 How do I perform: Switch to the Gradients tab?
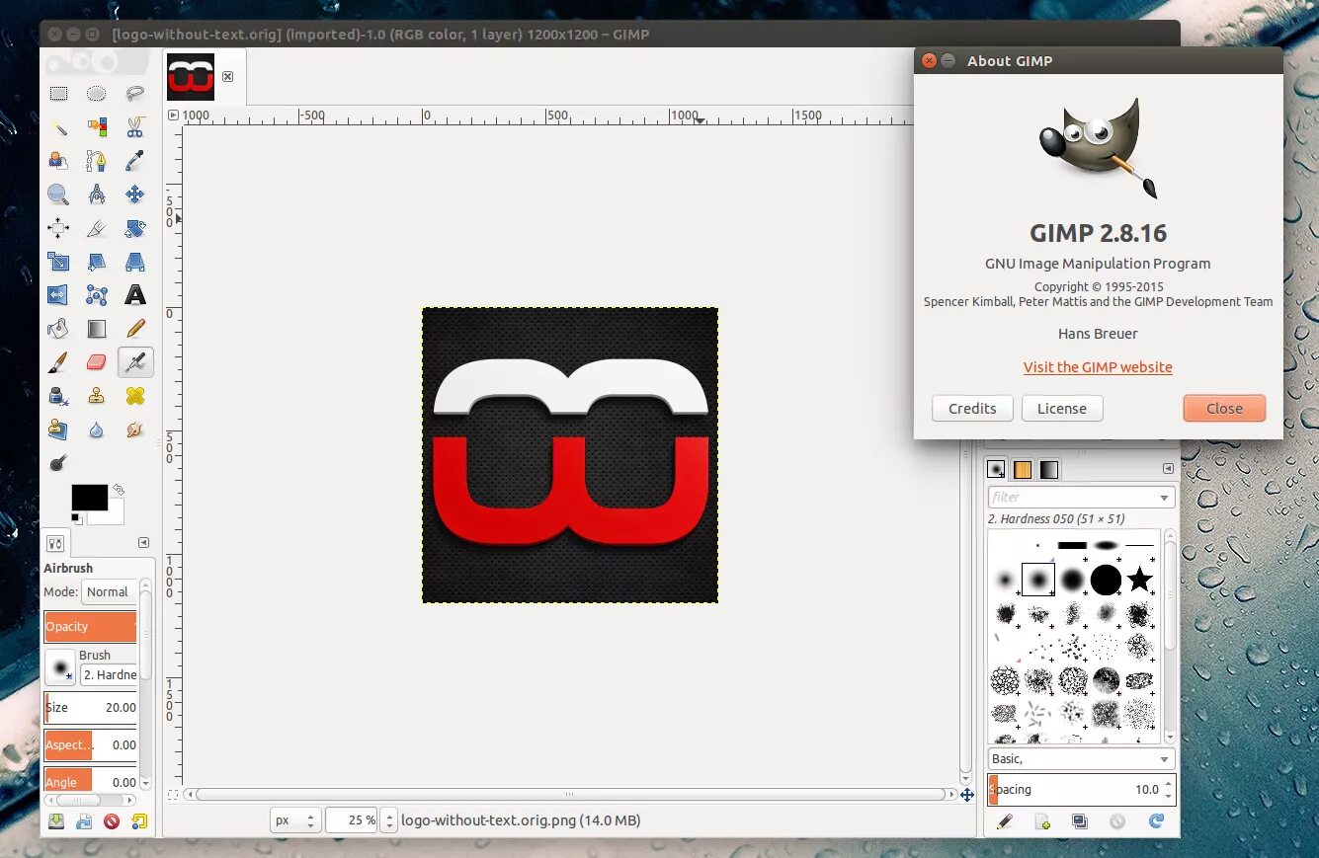(x=1048, y=469)
